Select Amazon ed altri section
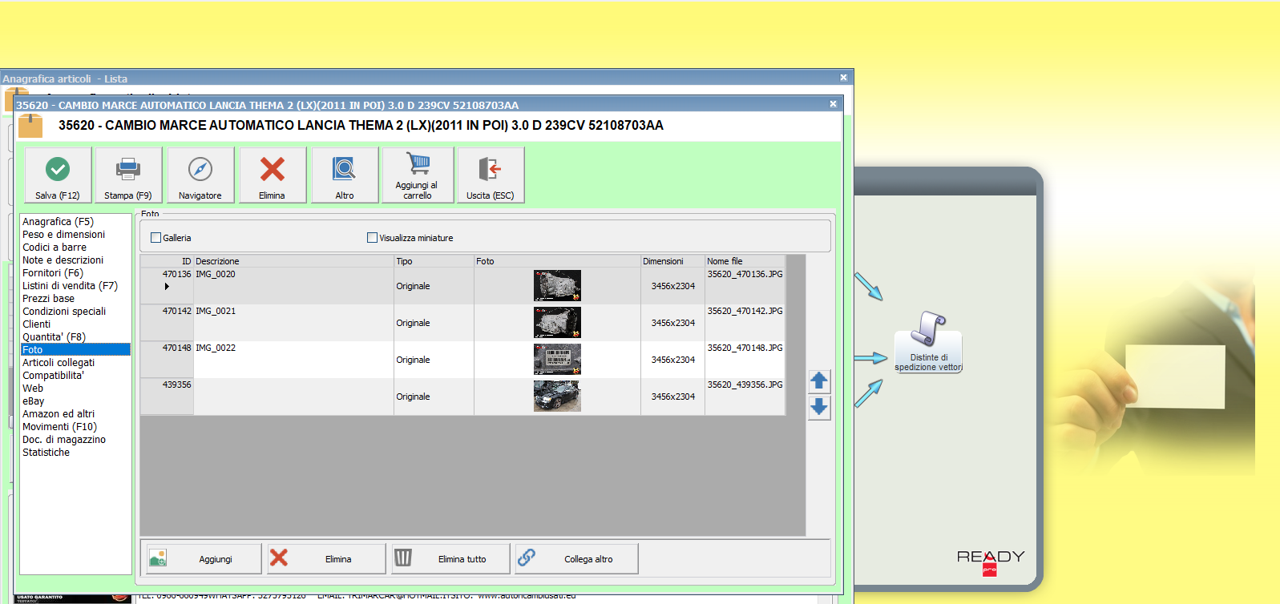This screenshot has height=604, width=1280. 59,414
